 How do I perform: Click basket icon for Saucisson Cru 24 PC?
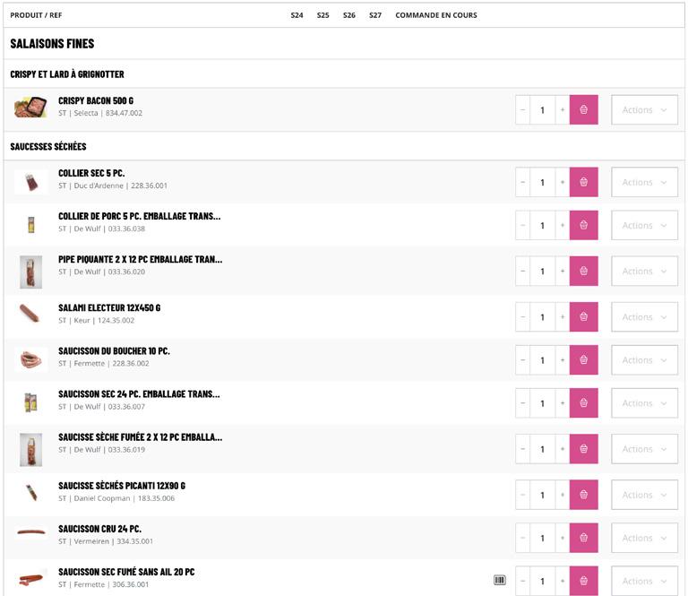pyautogui.click(x=583, y=538)
